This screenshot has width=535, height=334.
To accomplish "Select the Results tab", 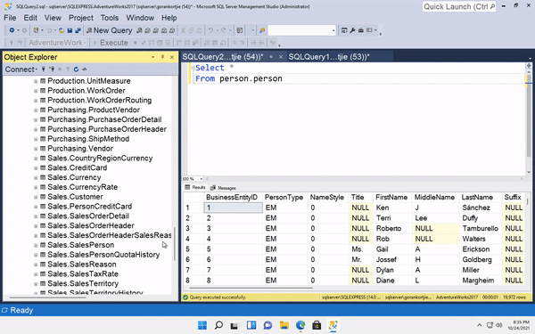I will (x=195, y=187).
